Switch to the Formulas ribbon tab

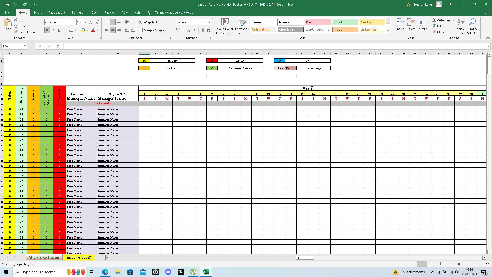(x=78, y=12)
